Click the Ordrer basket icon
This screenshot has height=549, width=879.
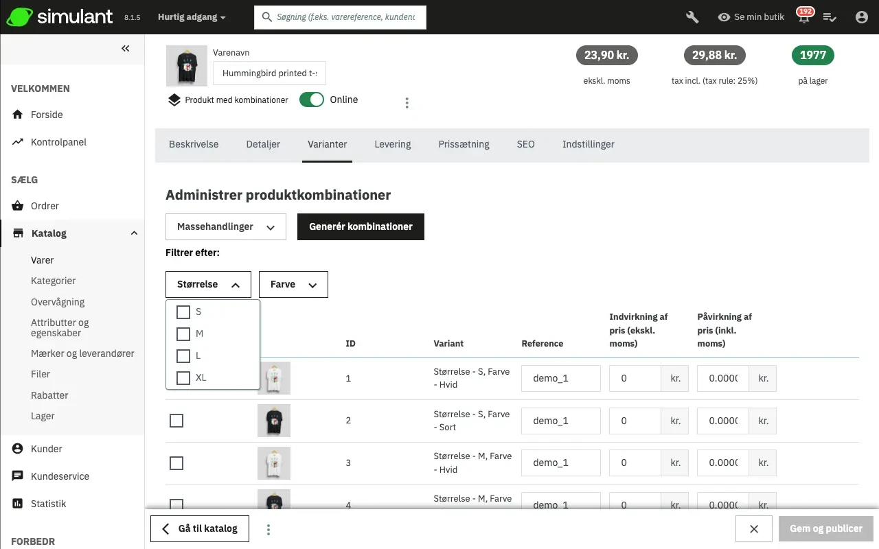(18, 206)
